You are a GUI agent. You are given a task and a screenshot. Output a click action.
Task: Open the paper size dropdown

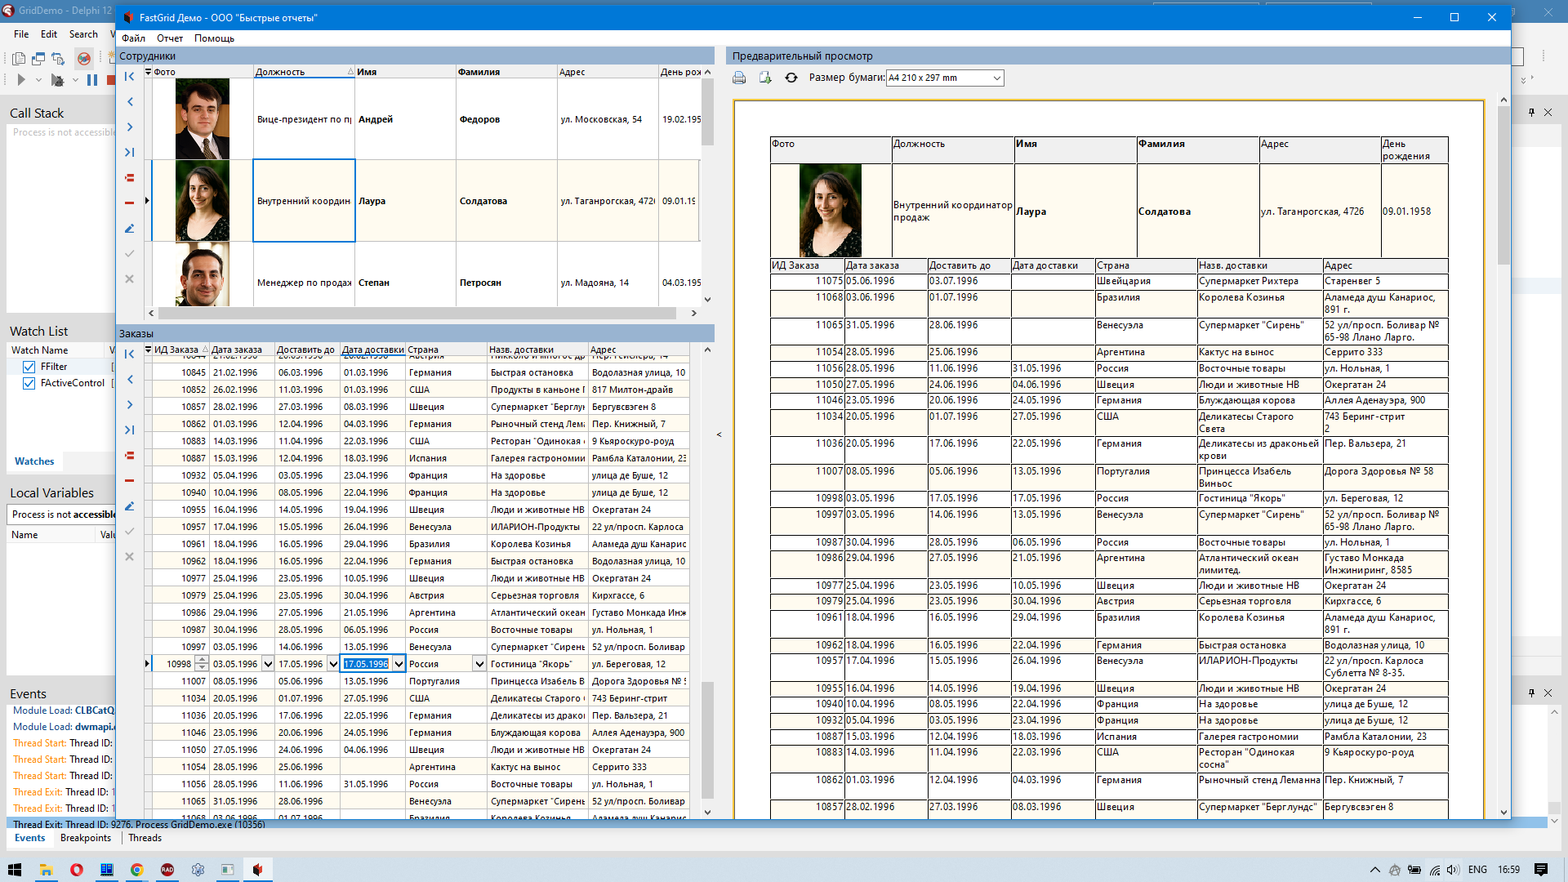(x=996, y=78)
